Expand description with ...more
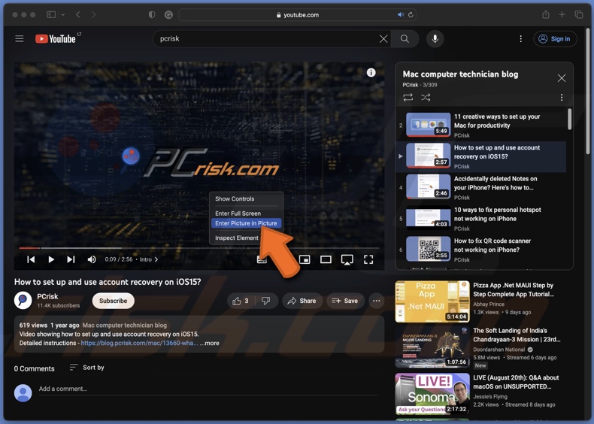This screenshot has height=424, width=594. click(210, 343)
